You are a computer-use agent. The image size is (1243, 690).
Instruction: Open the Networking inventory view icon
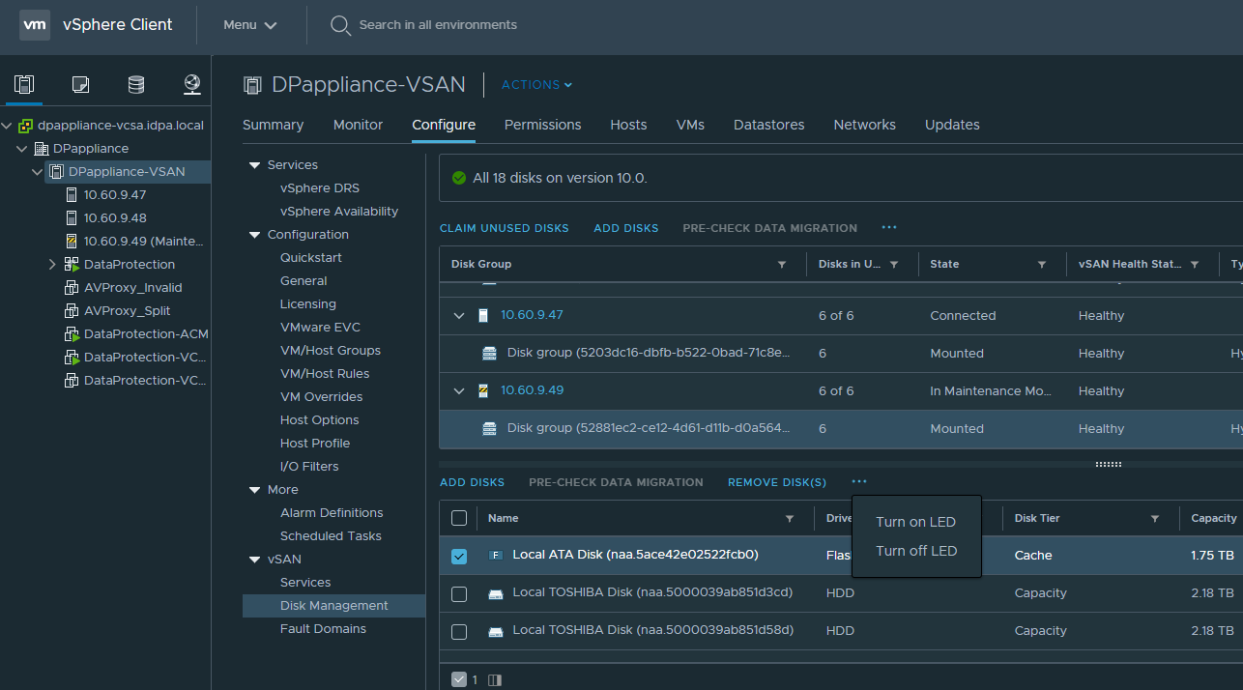191,85
